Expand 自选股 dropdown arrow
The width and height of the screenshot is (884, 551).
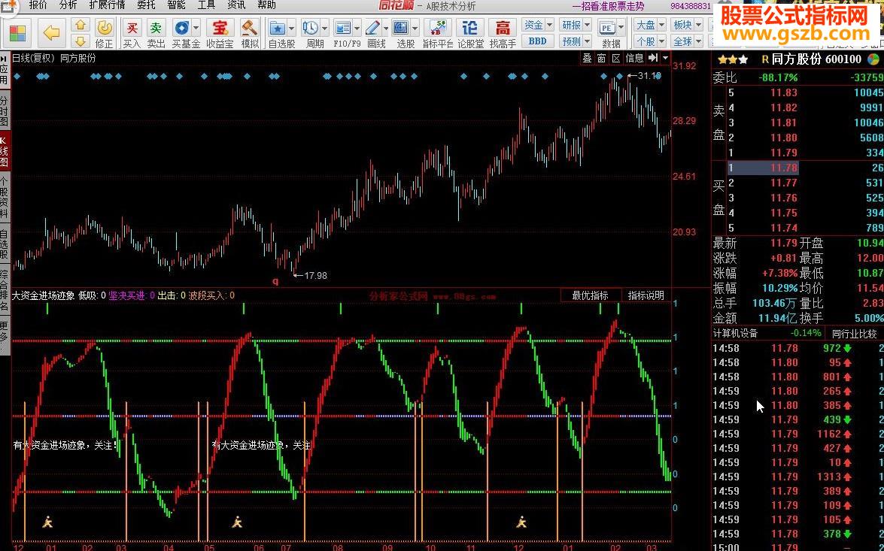click(291, 27)
